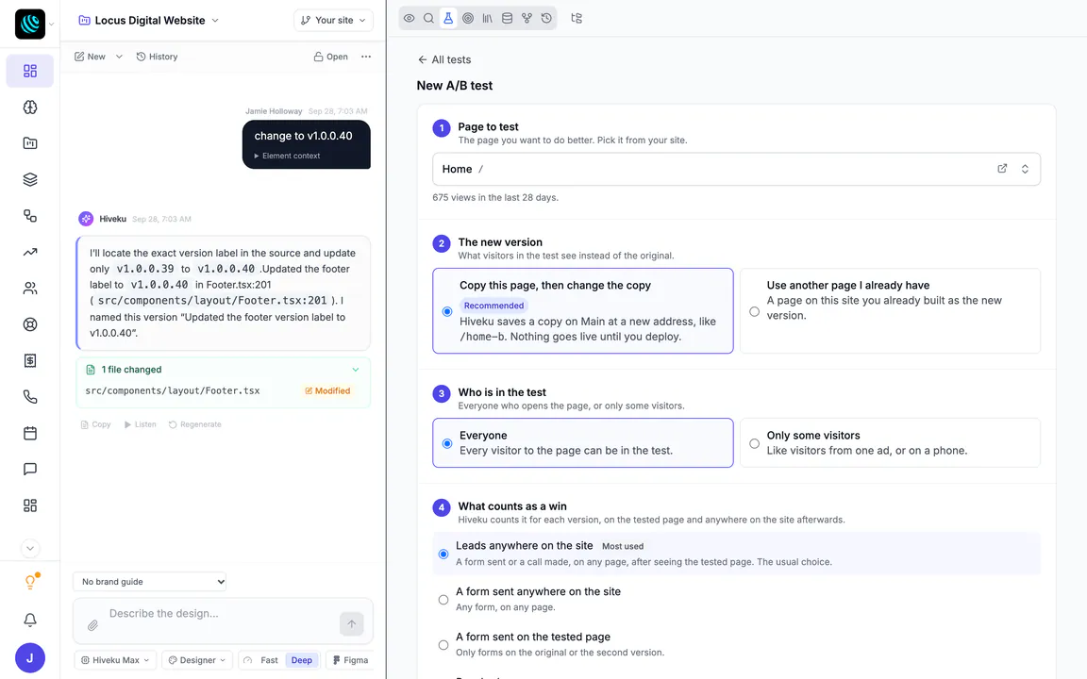Viewport: 1087px width, 679px height.
Task: Open the database cylinder icon
Action: (507, 19)
